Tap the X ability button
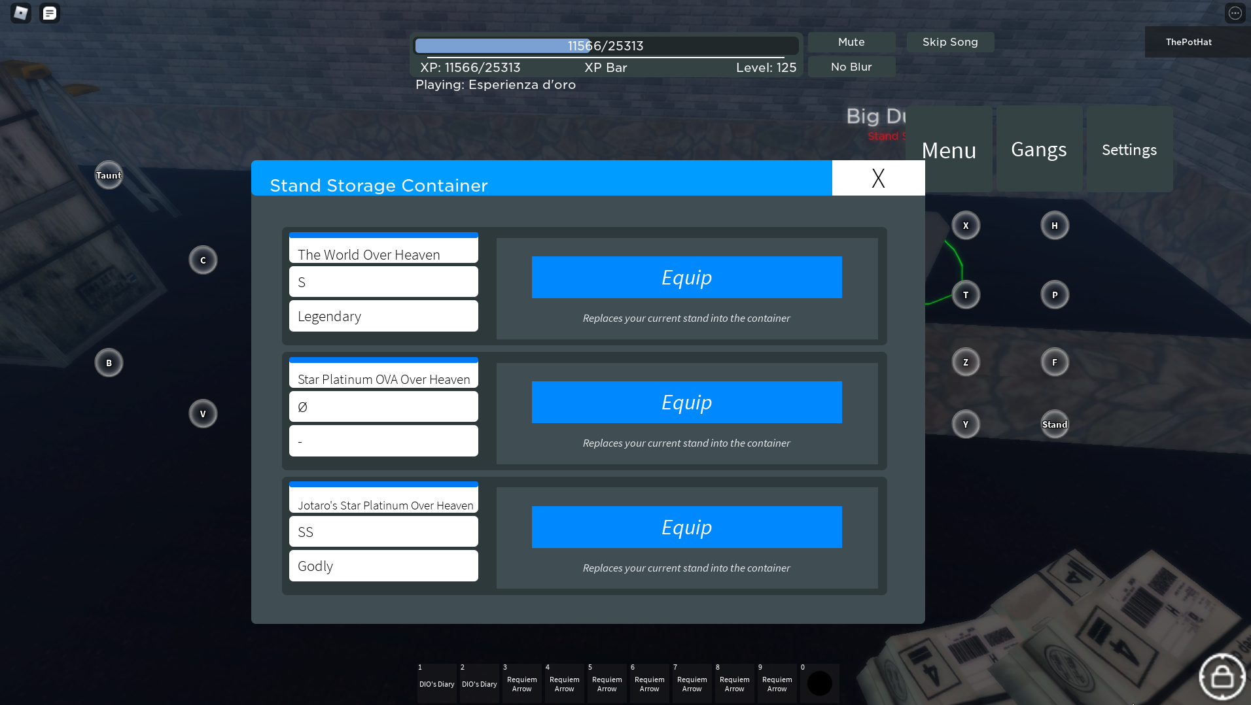 pos(966,226)
